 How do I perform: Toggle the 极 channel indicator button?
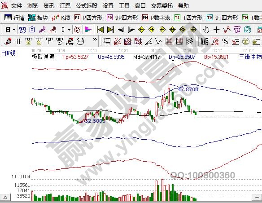[x=77, y=30]
